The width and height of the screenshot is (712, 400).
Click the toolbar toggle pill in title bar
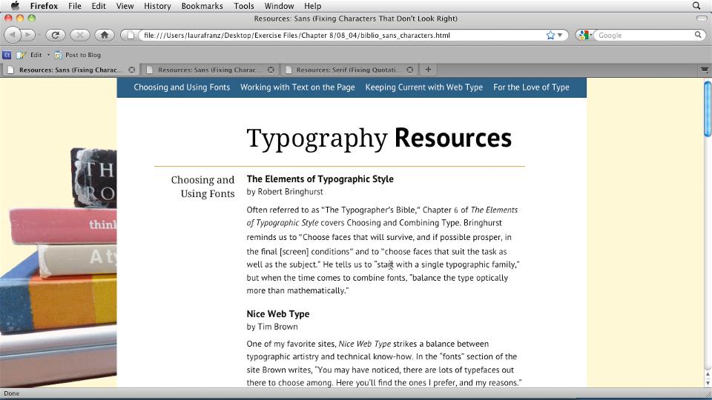tap(702, 18)
